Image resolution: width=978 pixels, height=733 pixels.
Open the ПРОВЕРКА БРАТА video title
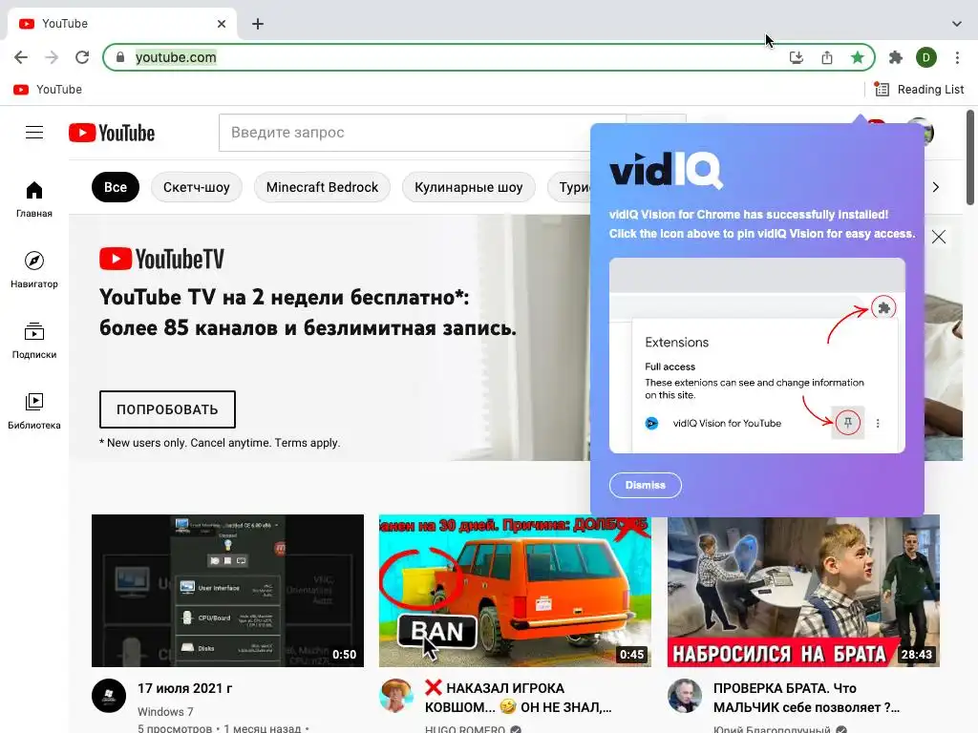pyautogui.click(x=806, y=698)
